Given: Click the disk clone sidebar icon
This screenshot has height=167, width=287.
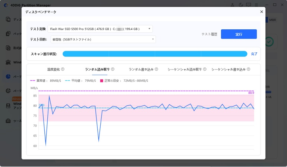Looking at the screenshot, I should click(8, 19).
